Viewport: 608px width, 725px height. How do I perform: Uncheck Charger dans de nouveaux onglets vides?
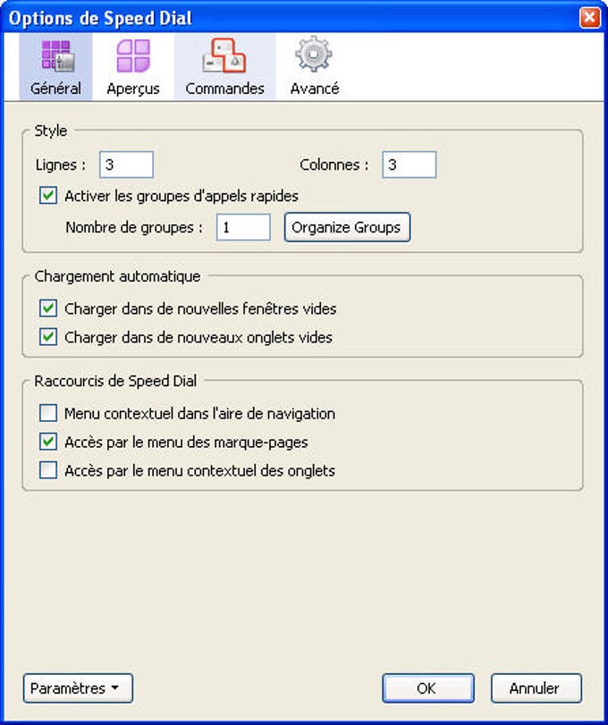(x=48, y=337)
